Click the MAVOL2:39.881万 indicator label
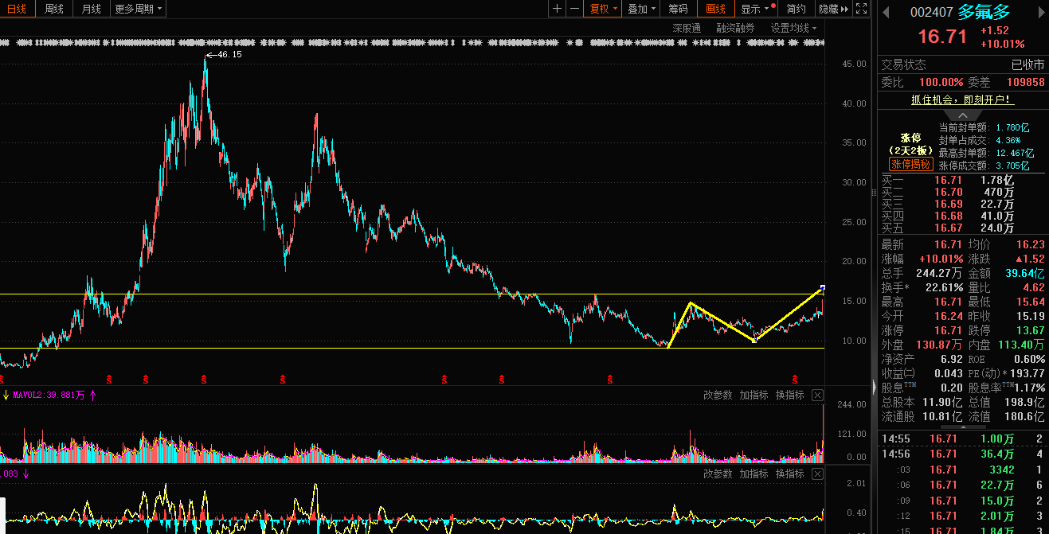This screenshot has height=534, width=1049. (49, 395)
